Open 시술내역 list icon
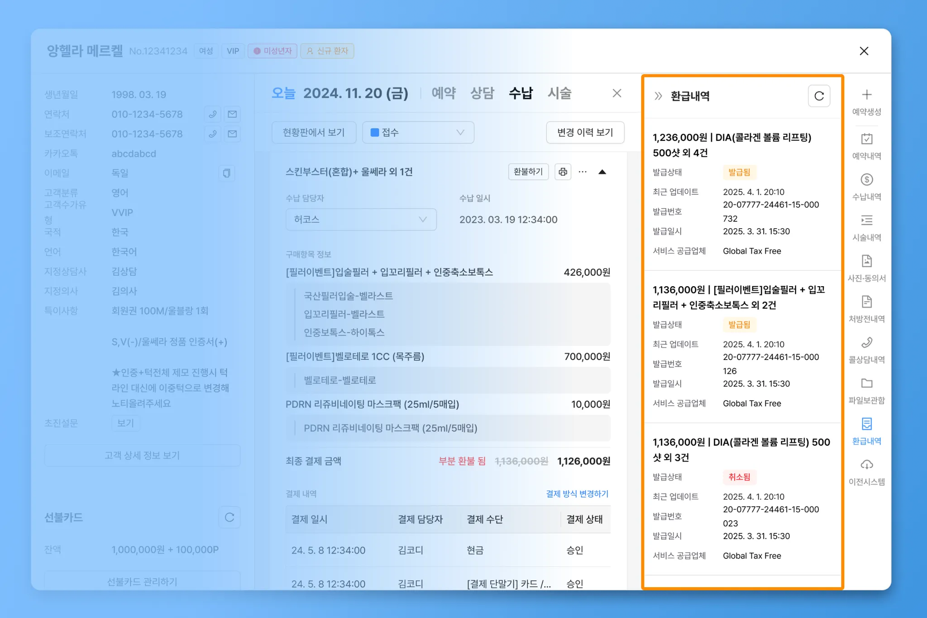The width and height of the screenshot is (927, 618). 866,220
